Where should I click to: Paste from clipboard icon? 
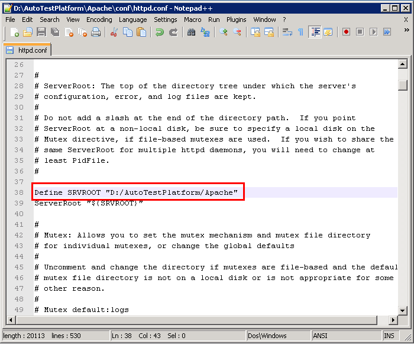tap(141, 32)
